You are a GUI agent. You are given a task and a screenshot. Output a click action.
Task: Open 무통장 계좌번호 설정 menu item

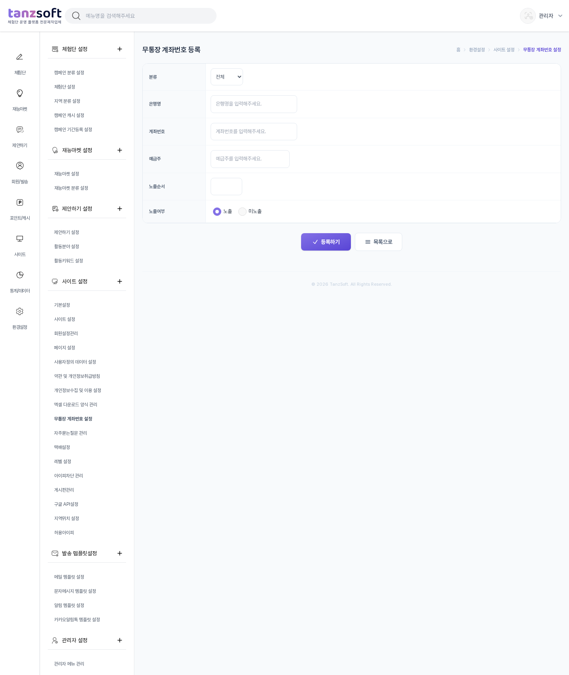point(73,419)
